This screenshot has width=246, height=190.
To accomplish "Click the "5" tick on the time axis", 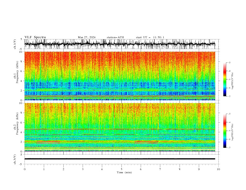I will point(121,169).
